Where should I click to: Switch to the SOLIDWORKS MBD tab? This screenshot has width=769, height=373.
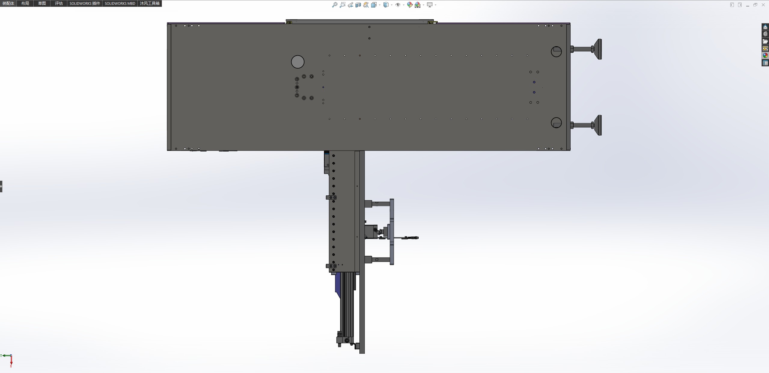coord(120,3)
